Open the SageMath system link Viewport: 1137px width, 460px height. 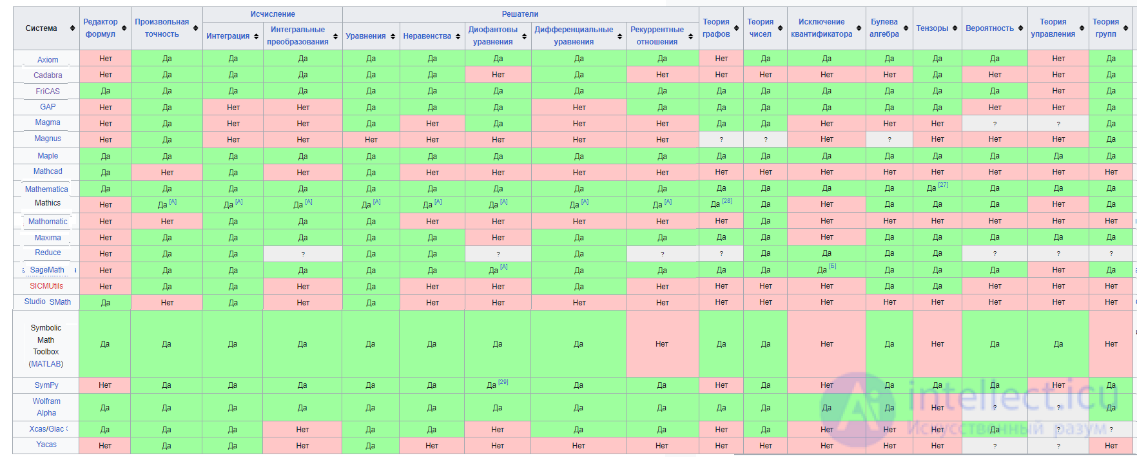47,270
